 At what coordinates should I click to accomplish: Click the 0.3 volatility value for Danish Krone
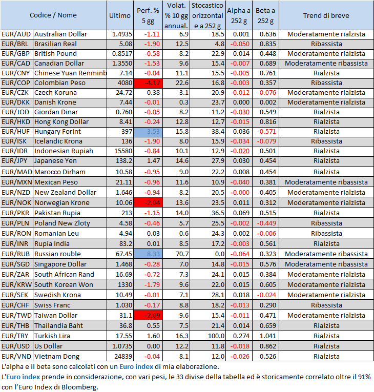tap(176, 102)
